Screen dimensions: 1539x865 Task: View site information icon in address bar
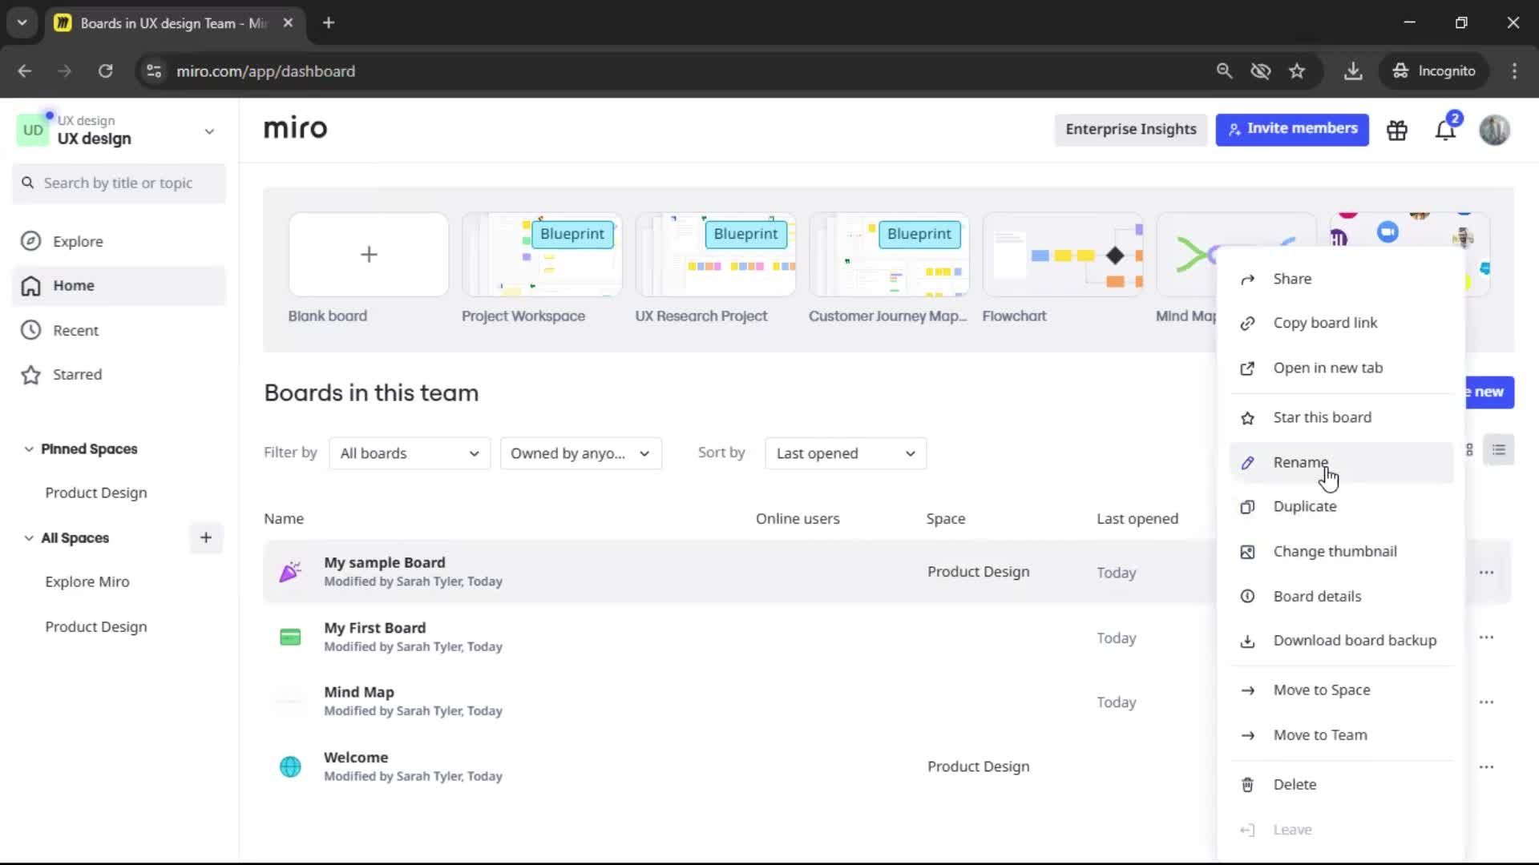(154, 71)
